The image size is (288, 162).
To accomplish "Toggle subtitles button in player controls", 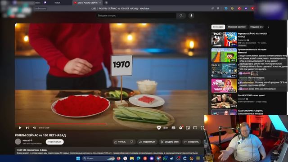I will click(x=173, y=128).
